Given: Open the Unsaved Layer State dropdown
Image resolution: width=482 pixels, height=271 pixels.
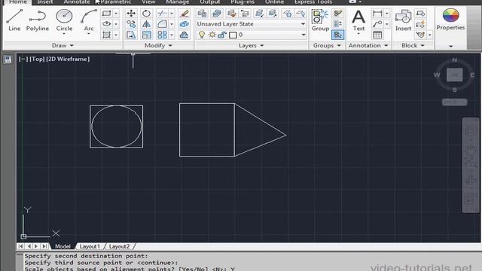Looking at the screenshot, I should tap(251, 24).
